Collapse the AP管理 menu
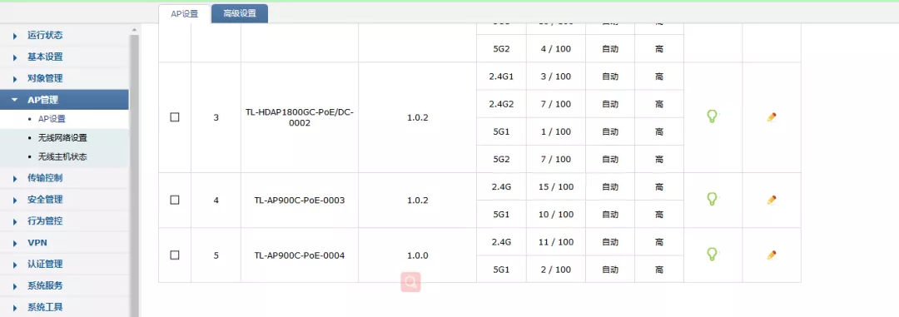The width and height of the screenshot is (899, 317). [x=64, y=99]
